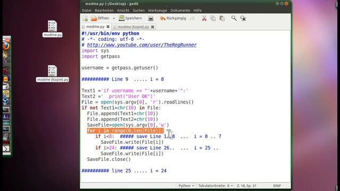Create a new document with toolbar icon
340x191 pixels.
tap(86, 19)
